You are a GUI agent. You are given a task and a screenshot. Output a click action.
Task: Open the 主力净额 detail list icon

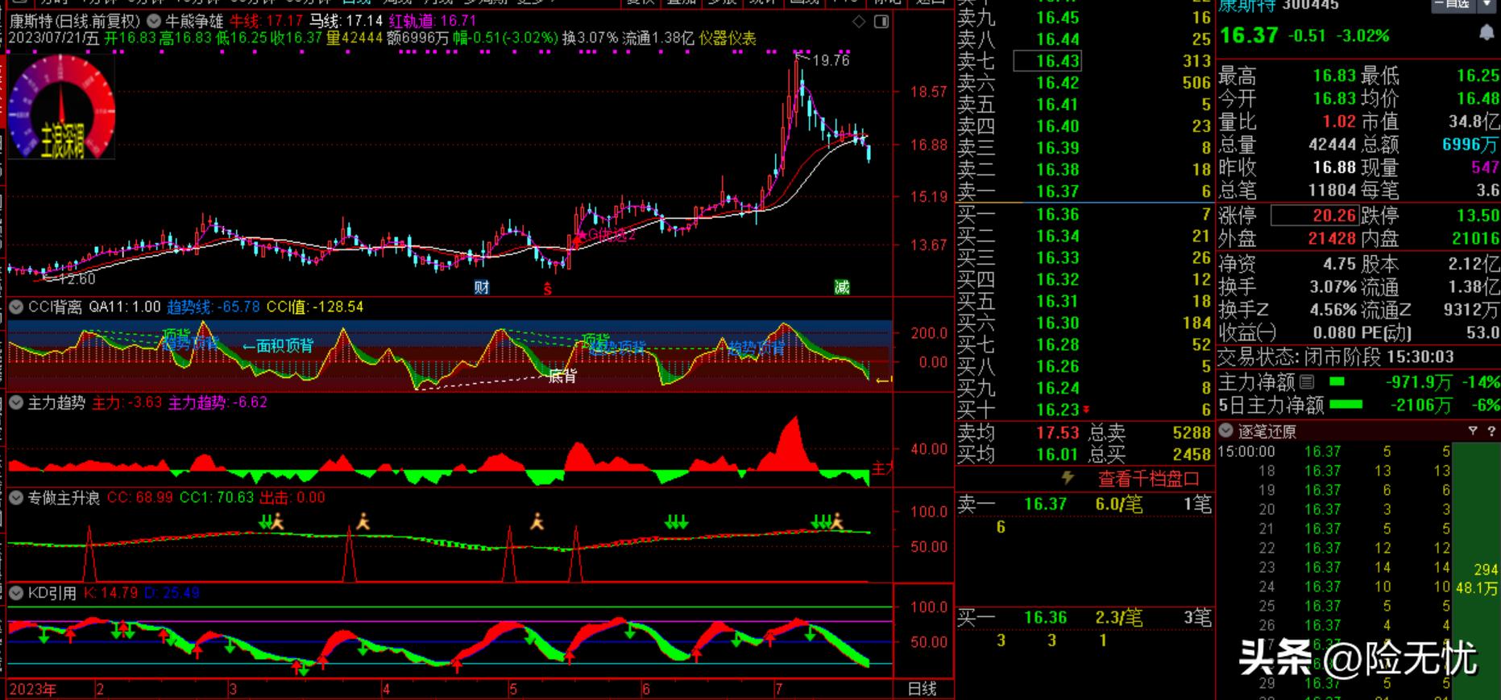click(x=1307, y=382)
